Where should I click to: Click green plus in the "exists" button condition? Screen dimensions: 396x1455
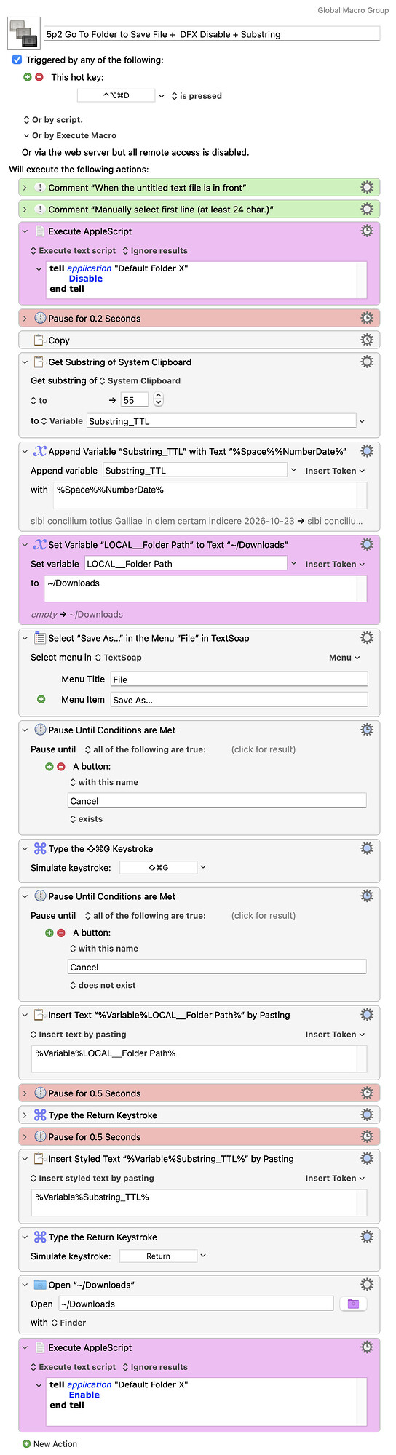pos(49,767)
